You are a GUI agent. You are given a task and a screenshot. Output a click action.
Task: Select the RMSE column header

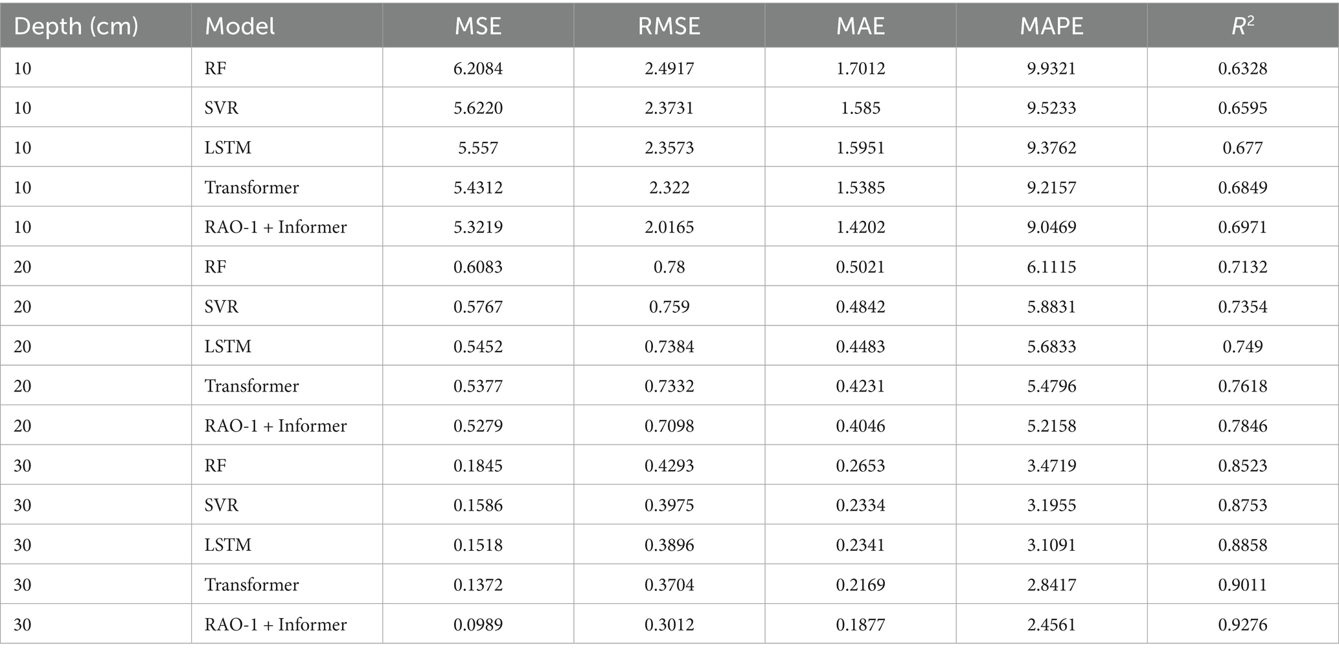(669, 26)
